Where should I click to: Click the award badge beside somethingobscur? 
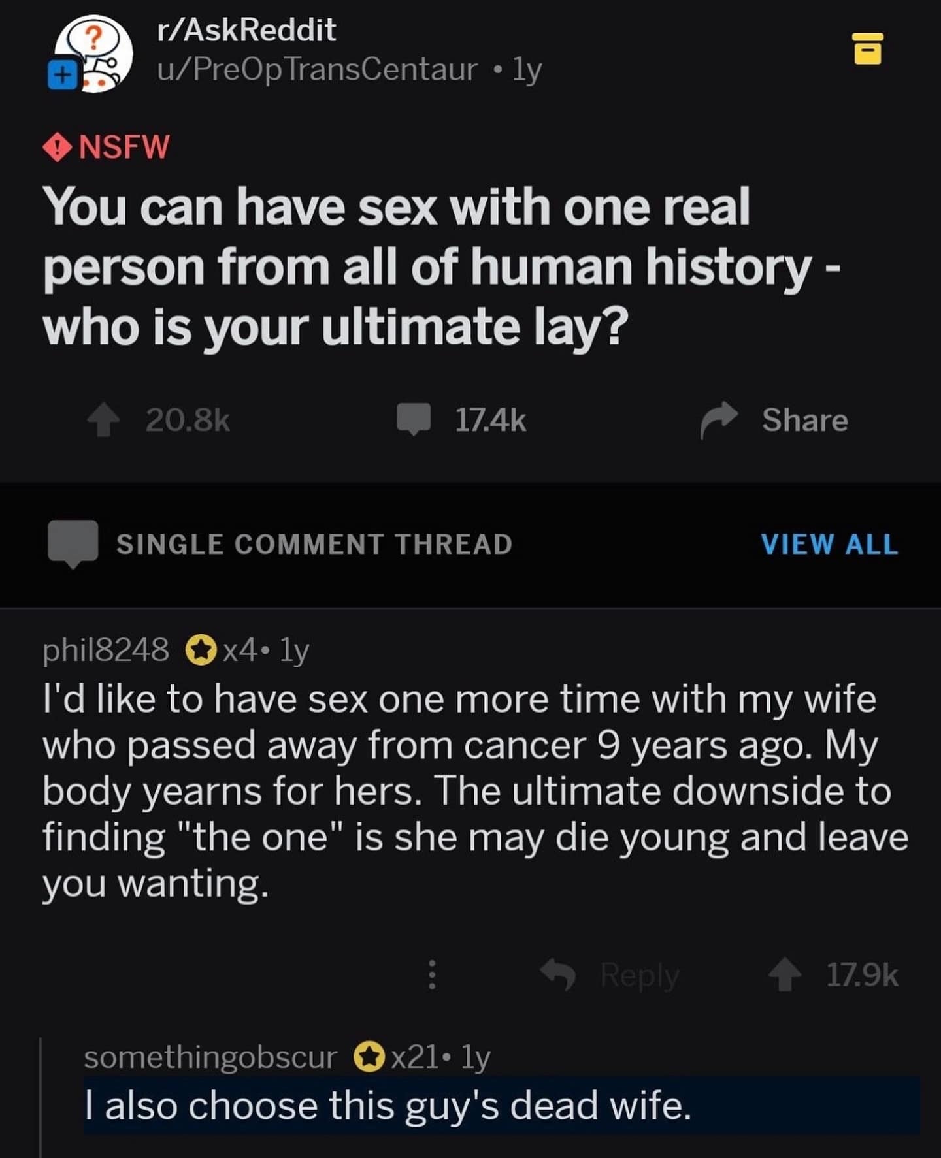369,1056
